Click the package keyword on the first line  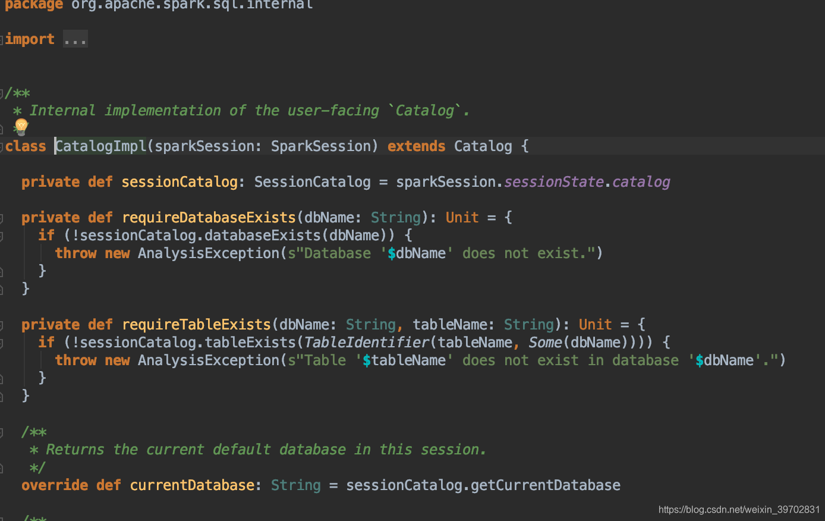point(33,5)
